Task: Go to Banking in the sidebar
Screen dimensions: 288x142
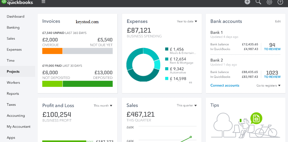Action: click(13, 28)
